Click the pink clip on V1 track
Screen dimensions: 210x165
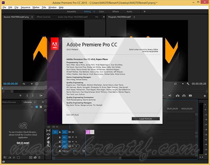88,132
